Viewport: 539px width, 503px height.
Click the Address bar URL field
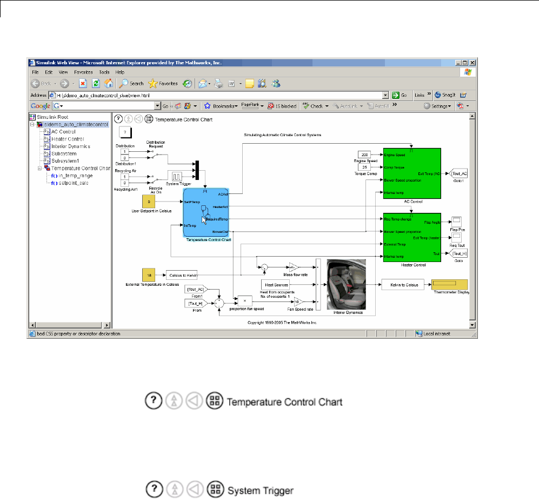click(x=216, y=95)
